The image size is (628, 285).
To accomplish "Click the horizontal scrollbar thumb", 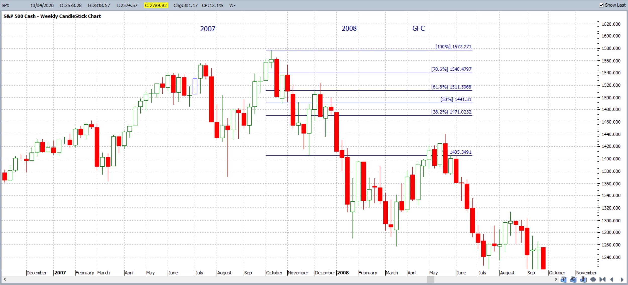I will tap(431, 279).
